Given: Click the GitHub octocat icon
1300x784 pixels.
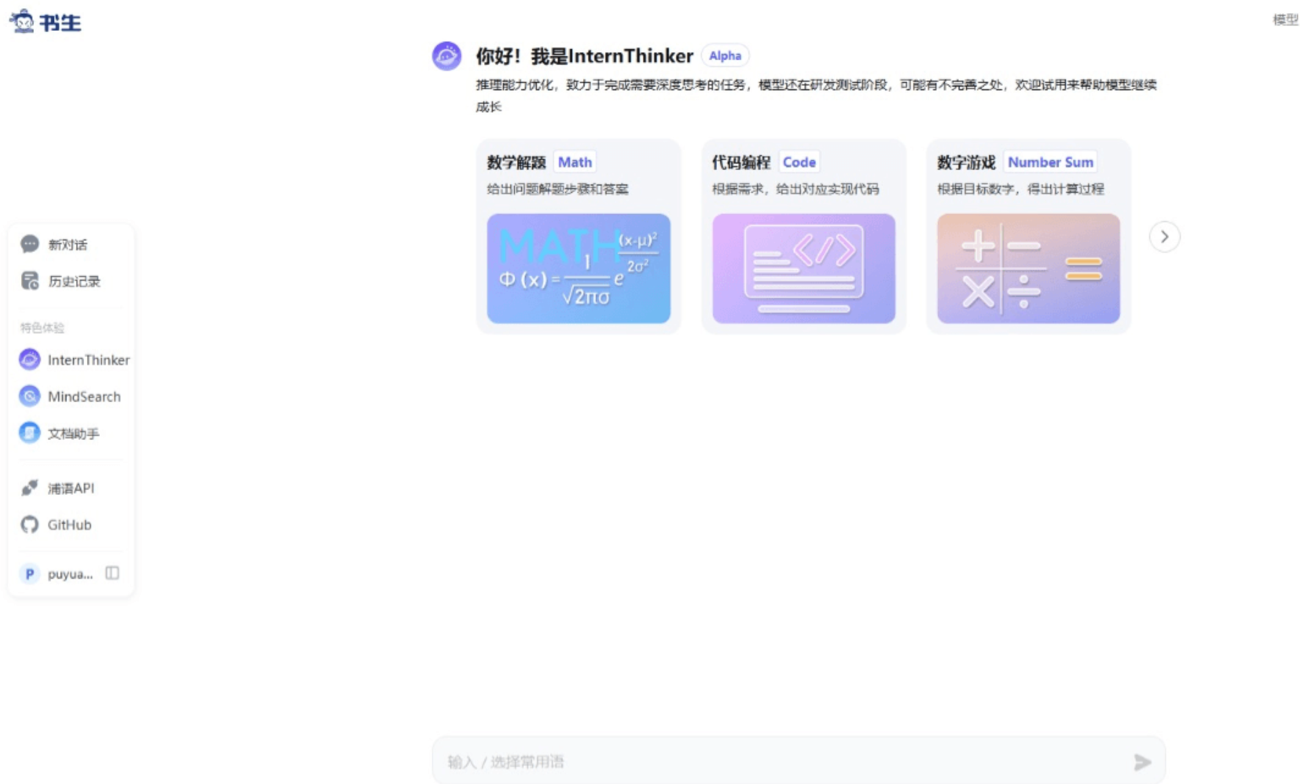Looking at the screenshot, I should click(29, 524).
